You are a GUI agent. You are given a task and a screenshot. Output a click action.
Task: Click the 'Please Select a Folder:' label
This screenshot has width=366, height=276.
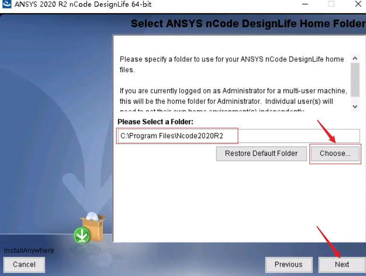pos(156,122)
